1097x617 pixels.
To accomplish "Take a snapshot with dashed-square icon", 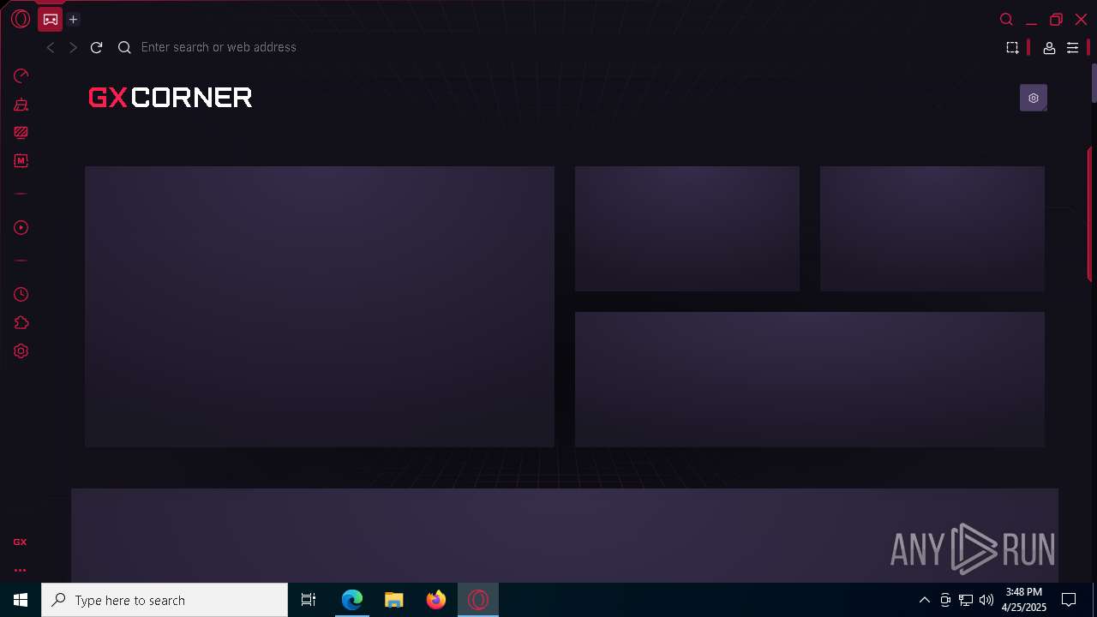I will coord(1012,48).
